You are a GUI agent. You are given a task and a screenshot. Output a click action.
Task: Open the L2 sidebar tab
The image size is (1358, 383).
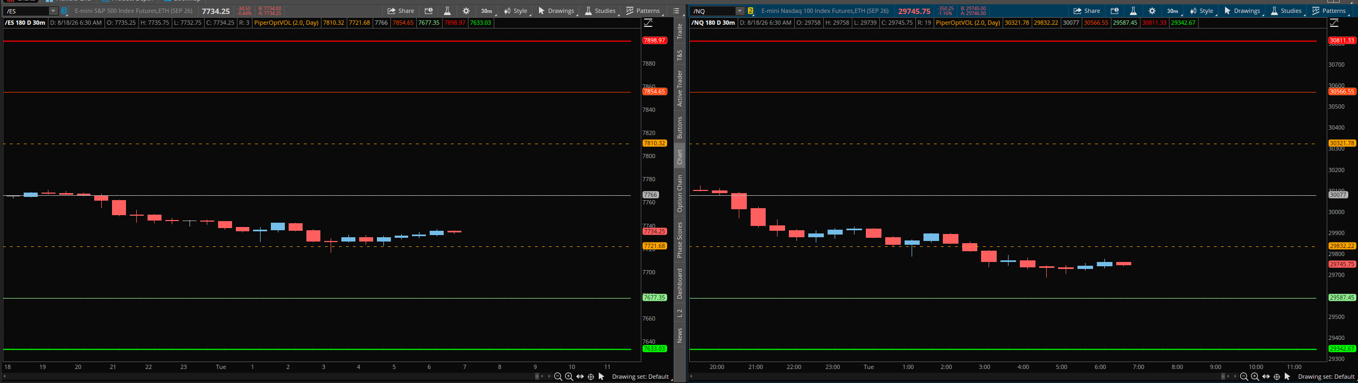680,313
